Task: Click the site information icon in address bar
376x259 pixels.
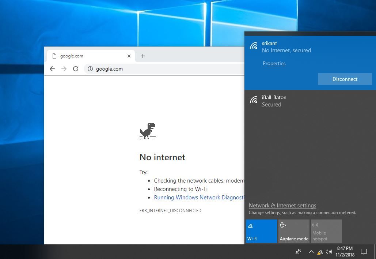Action: pos(90,69)
